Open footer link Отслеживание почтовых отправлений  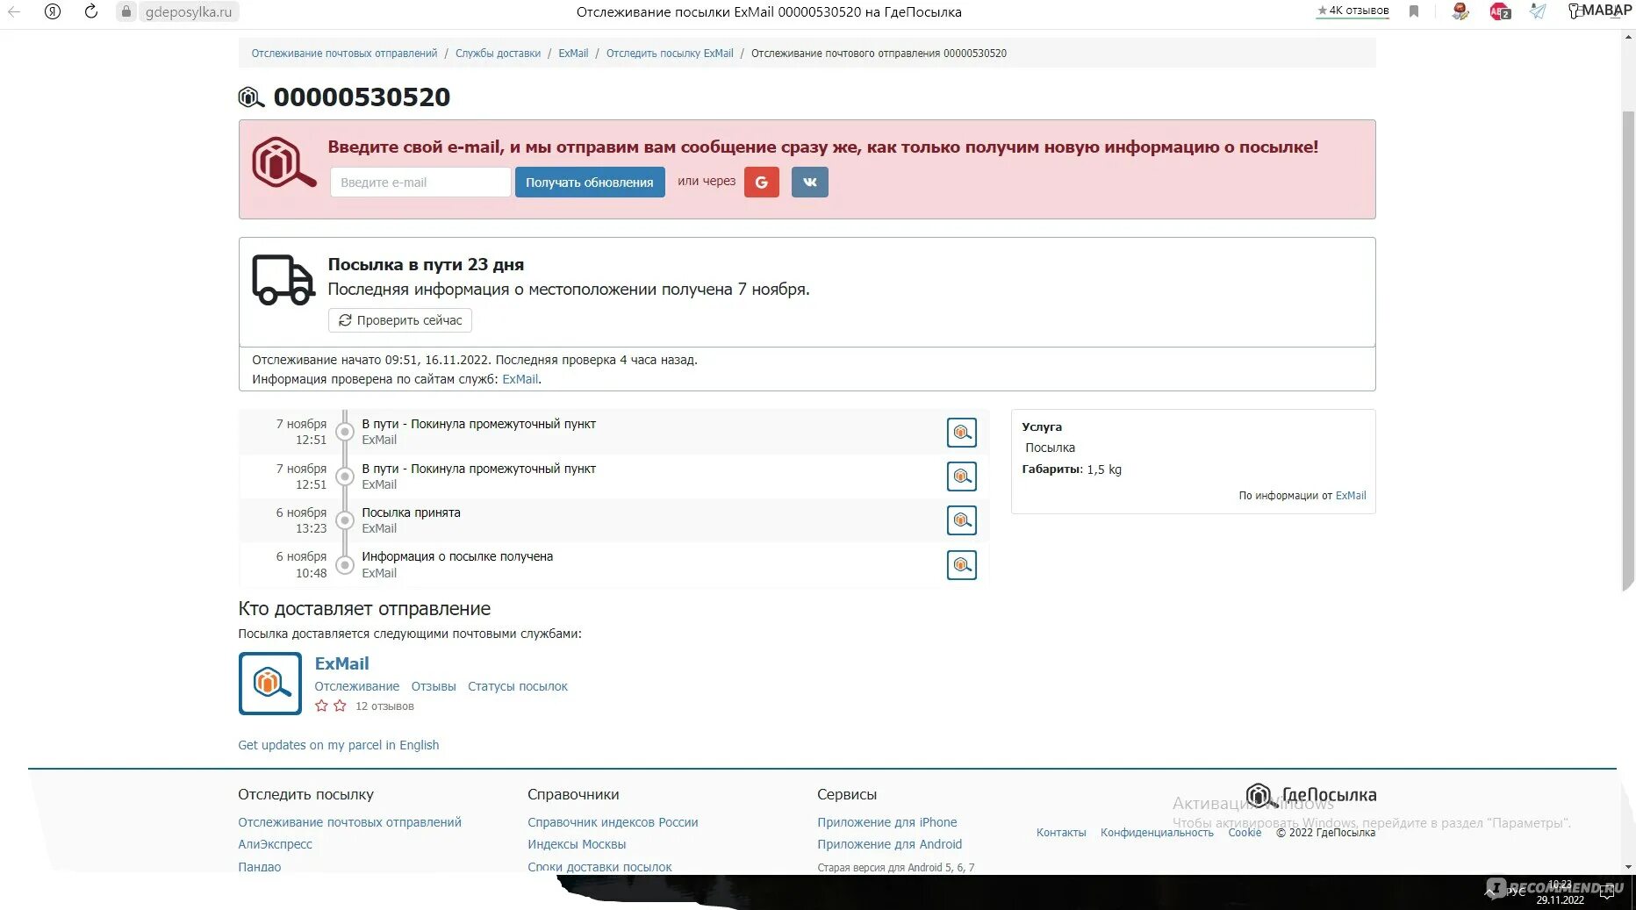[x=349, y=822]
